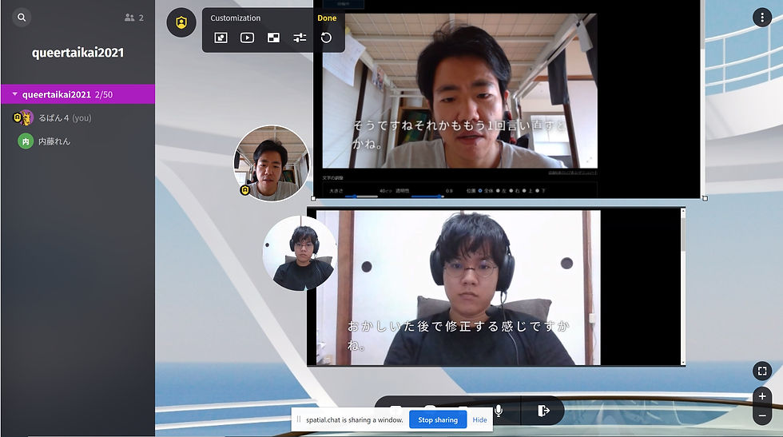This screenshot has width=783, height=437.
Task: Click the 2/50 occupancy text
Action: pos(104,94)
